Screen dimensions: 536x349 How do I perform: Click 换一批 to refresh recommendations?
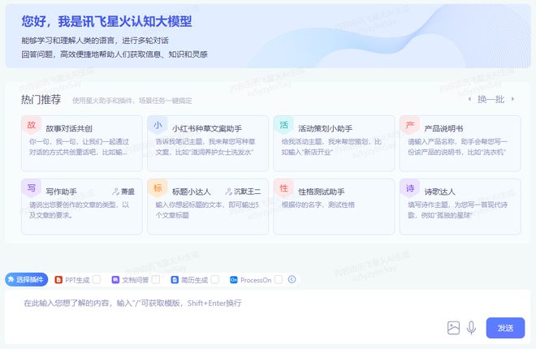pyautogui.click(x=491, y=99)
